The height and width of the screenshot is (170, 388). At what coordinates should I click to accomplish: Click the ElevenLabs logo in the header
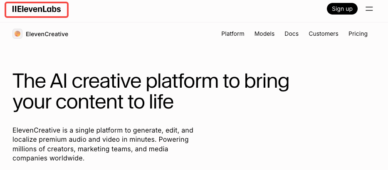click(37, 9)
